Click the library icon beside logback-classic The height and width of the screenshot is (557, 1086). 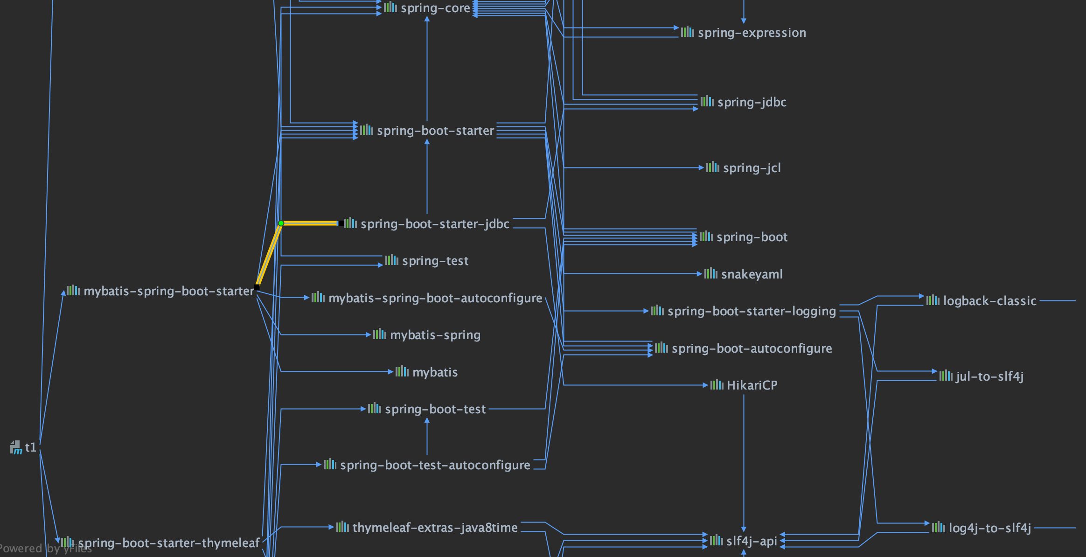[x=933, y=300]
